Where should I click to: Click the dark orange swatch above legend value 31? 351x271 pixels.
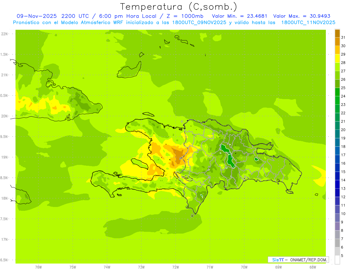pos(337,33)
